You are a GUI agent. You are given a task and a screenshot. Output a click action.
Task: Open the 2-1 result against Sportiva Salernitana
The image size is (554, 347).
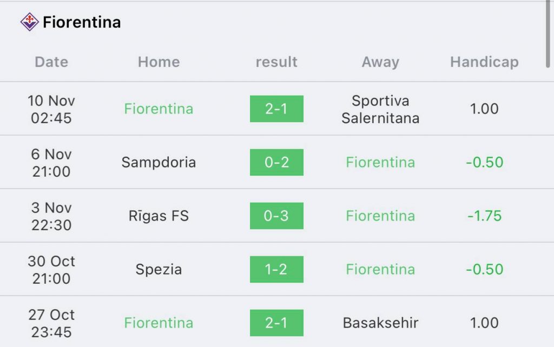(276, 109)
